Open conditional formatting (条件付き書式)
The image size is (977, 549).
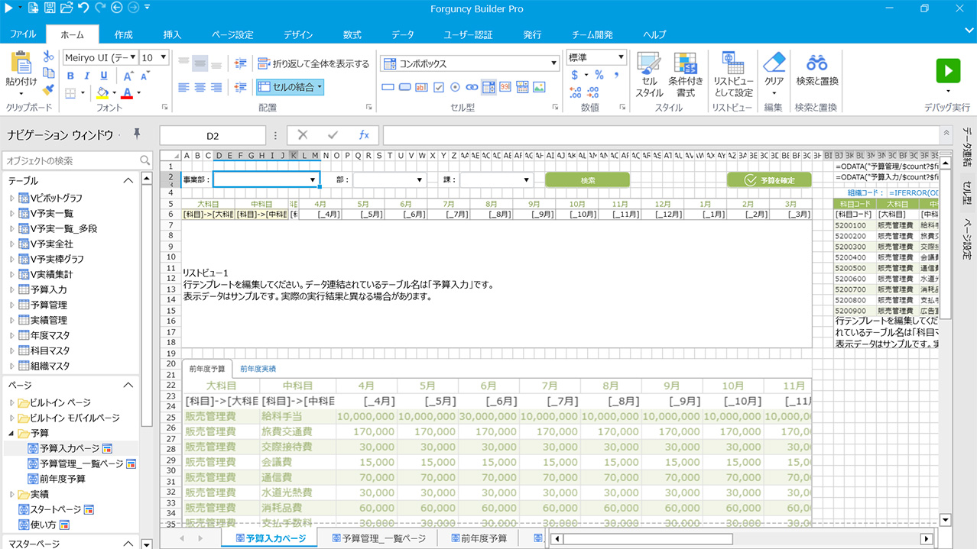click(x=685, y=75)
